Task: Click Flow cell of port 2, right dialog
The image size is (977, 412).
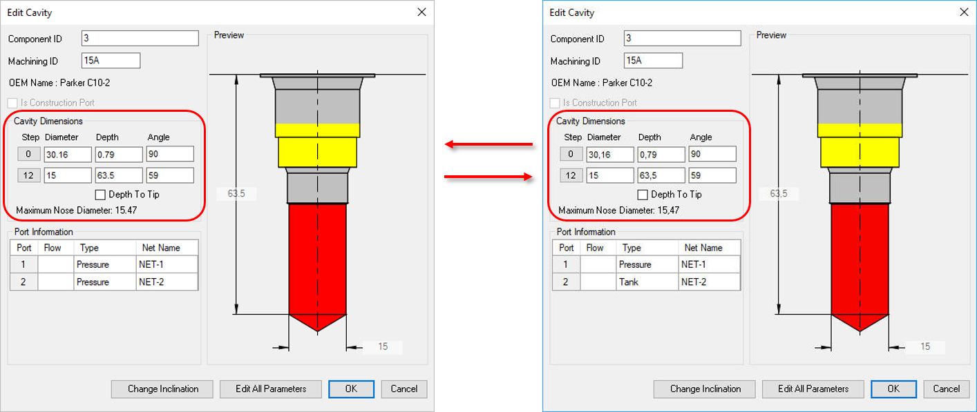Action: (598, 282)
